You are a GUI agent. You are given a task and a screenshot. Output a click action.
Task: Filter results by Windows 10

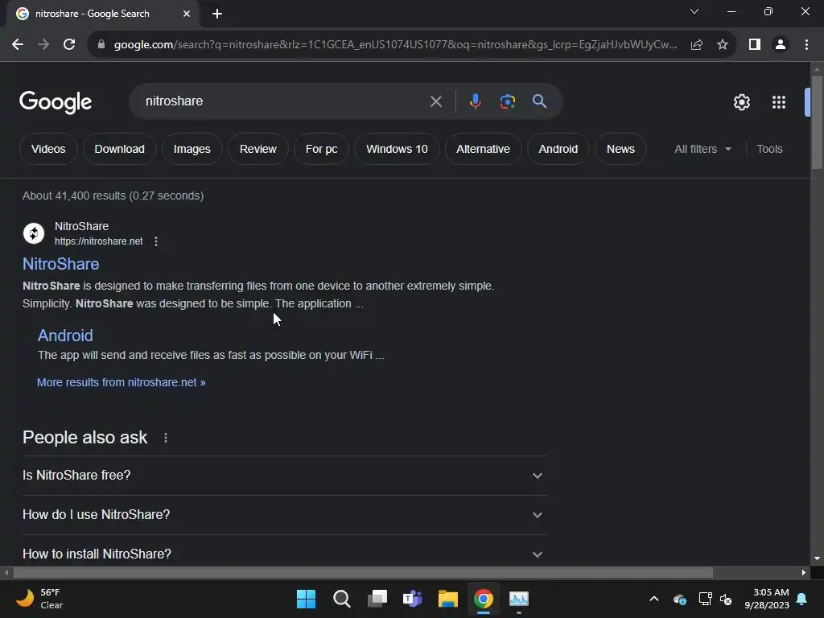[x=397, y=149]
